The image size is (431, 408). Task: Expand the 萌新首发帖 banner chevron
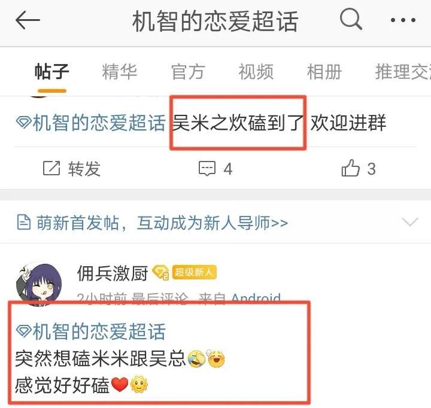coord(410,221)
